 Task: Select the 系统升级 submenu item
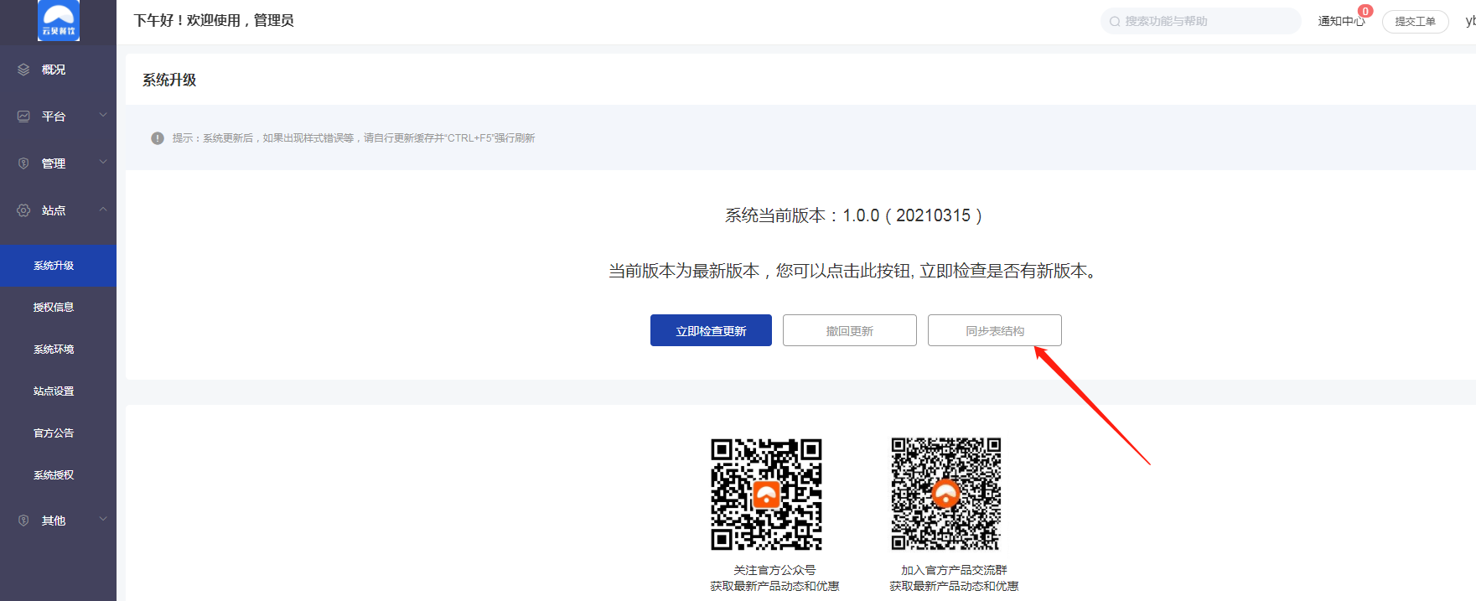tap(58, 266)
